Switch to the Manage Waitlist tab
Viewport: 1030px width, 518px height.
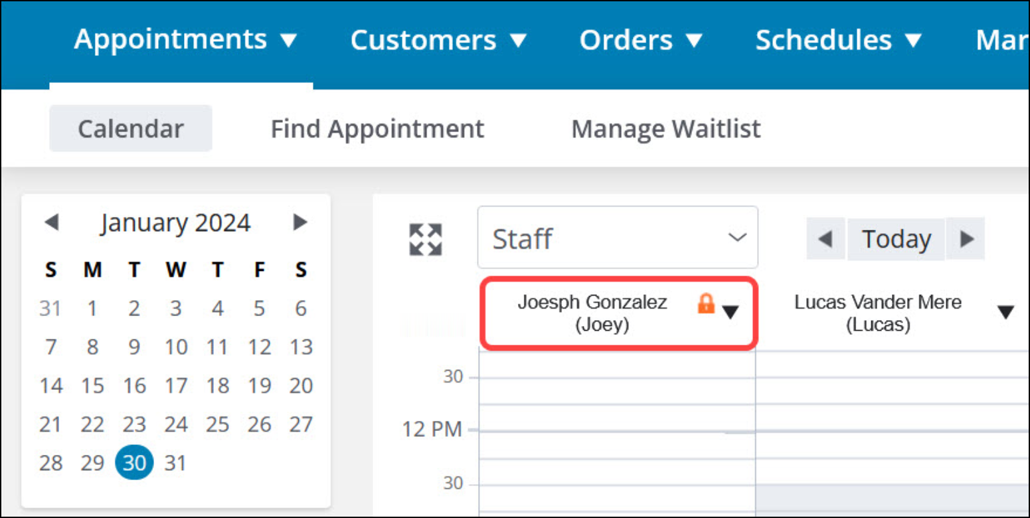[666, 128]
